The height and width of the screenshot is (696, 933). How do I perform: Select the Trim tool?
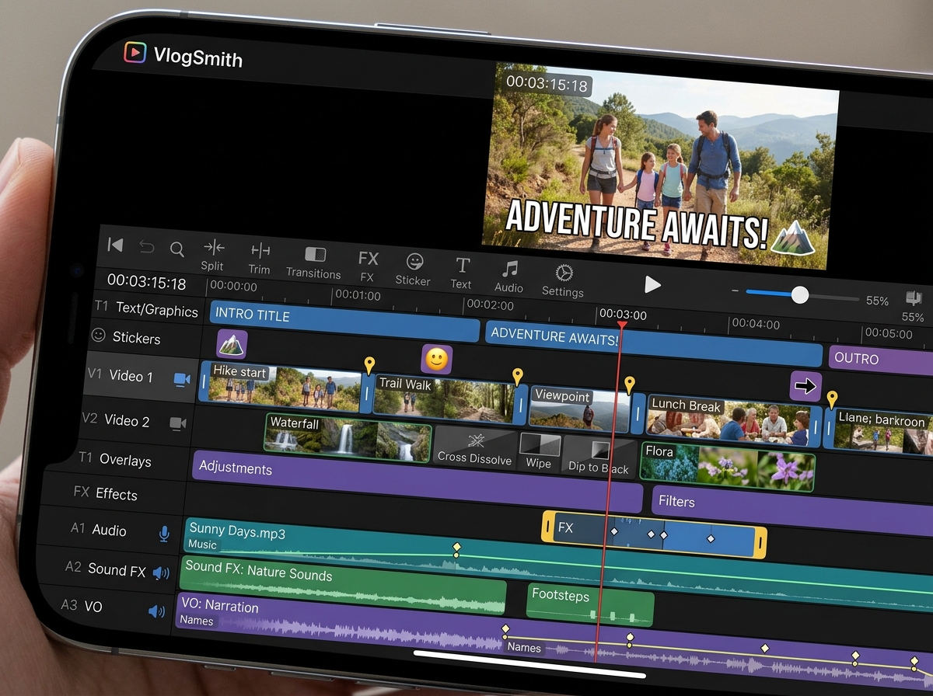tap(260, 258)
